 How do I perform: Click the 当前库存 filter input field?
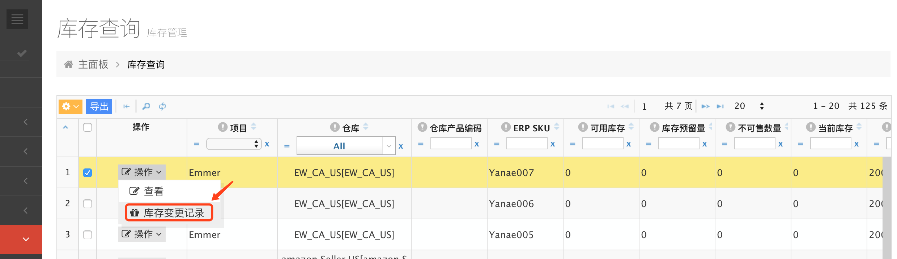(x=830, y=144)
